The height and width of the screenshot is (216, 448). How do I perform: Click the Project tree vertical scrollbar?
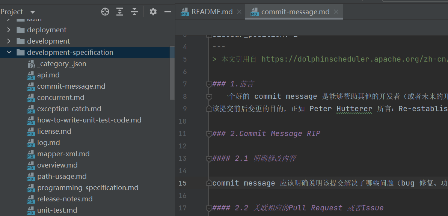pos(172,73)
